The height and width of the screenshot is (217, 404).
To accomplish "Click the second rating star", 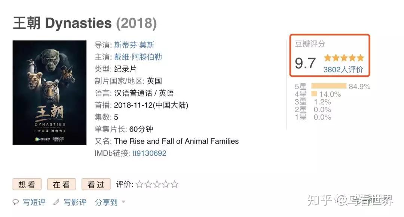I will coord(148,184).
